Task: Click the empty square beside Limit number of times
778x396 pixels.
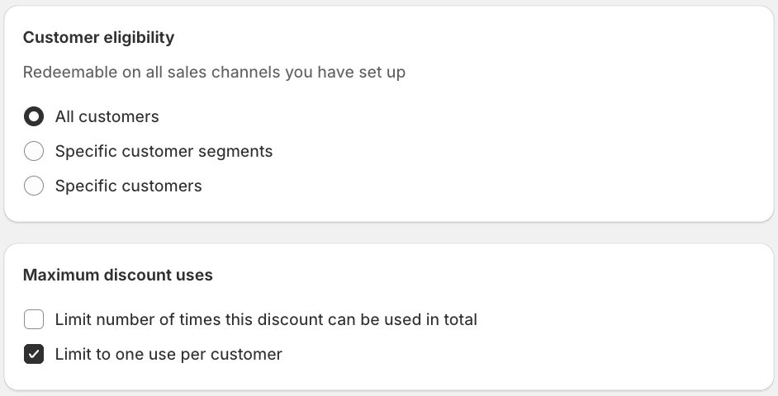Action: point(34,319)
